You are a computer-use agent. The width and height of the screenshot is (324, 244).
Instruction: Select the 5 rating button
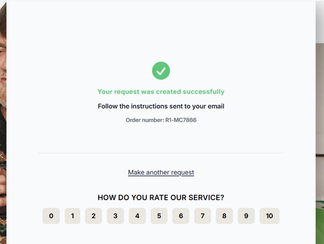click(159, 216)
